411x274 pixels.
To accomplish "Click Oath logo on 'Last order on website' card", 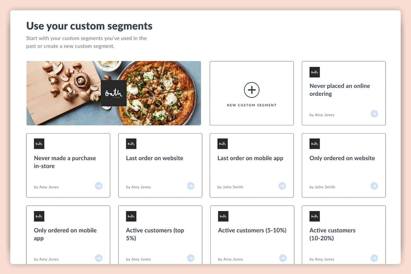I will pos(131,144).
